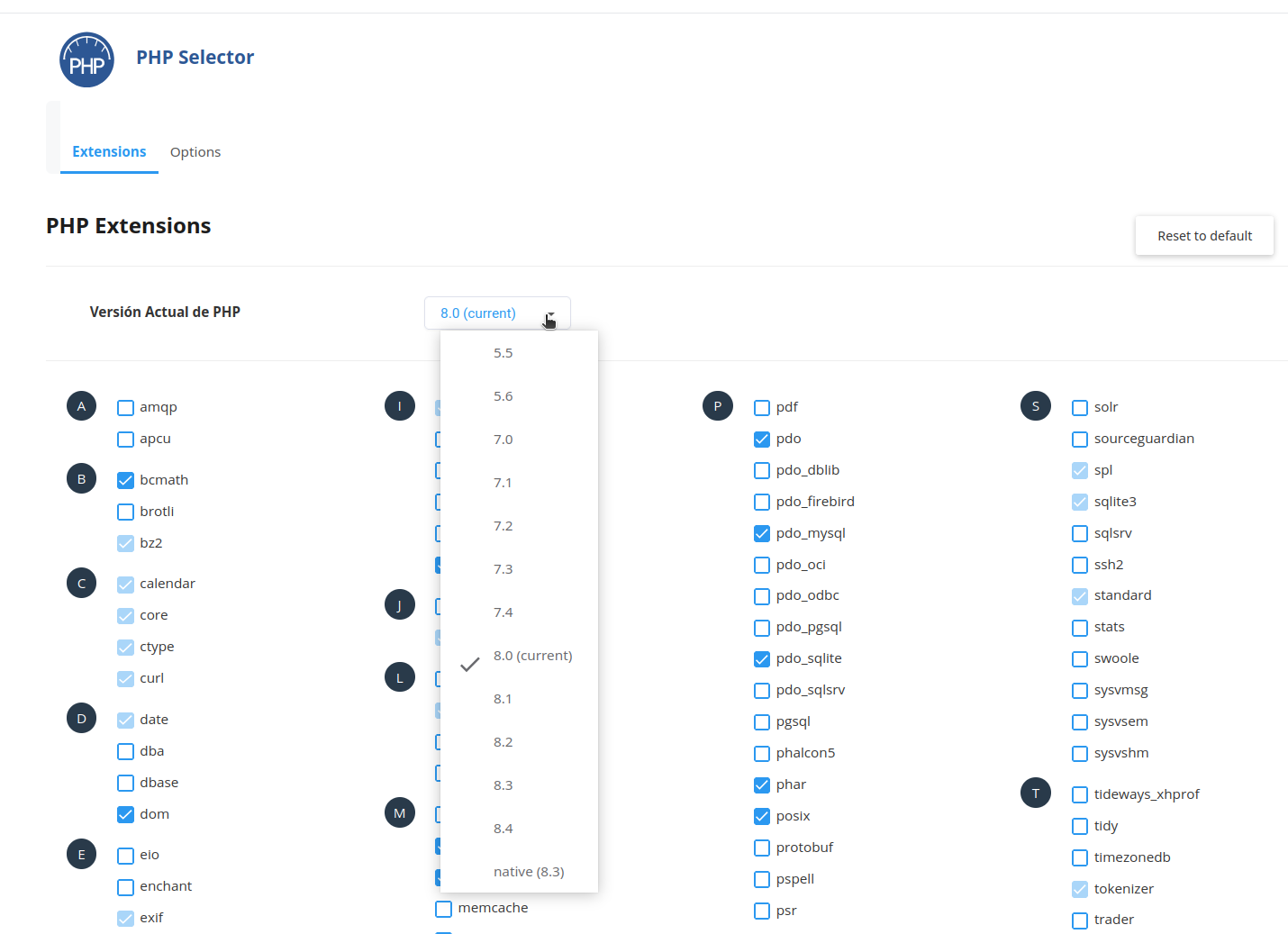Click the Reset to default button
1288x934 pixels.
[x=1204, y=236]
